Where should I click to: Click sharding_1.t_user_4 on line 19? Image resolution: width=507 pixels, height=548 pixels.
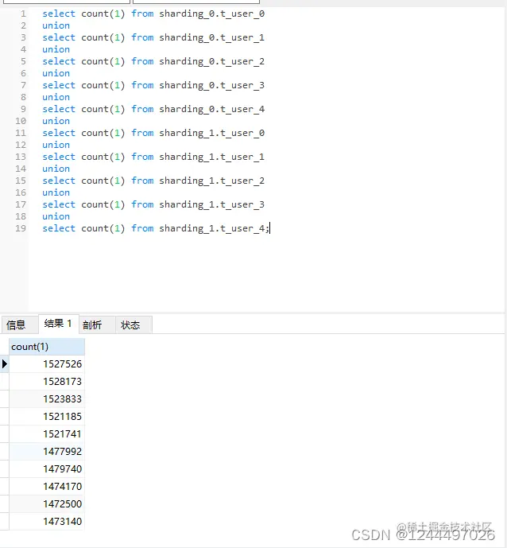pyautogui.click(x=211, y=228)
